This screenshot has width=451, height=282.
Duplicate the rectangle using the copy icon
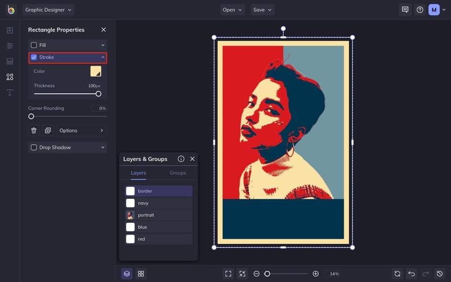point(48,130)
